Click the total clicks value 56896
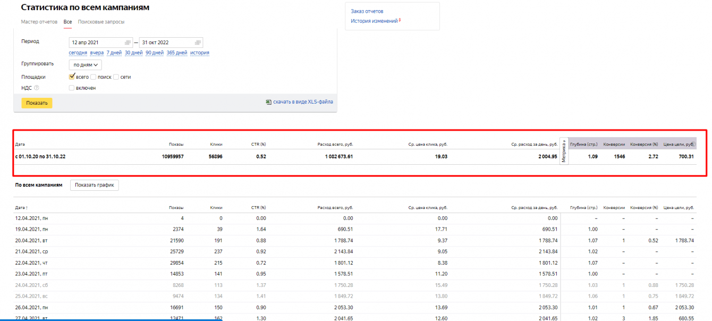The height and width of the screenshot is (321, 712). [x=215, y=157]
